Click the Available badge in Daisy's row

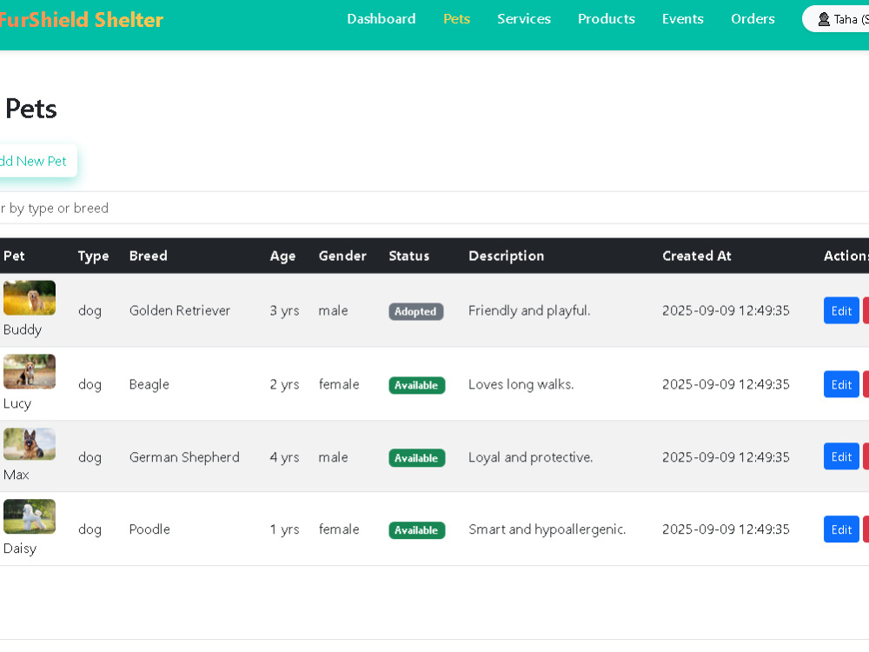417,530
